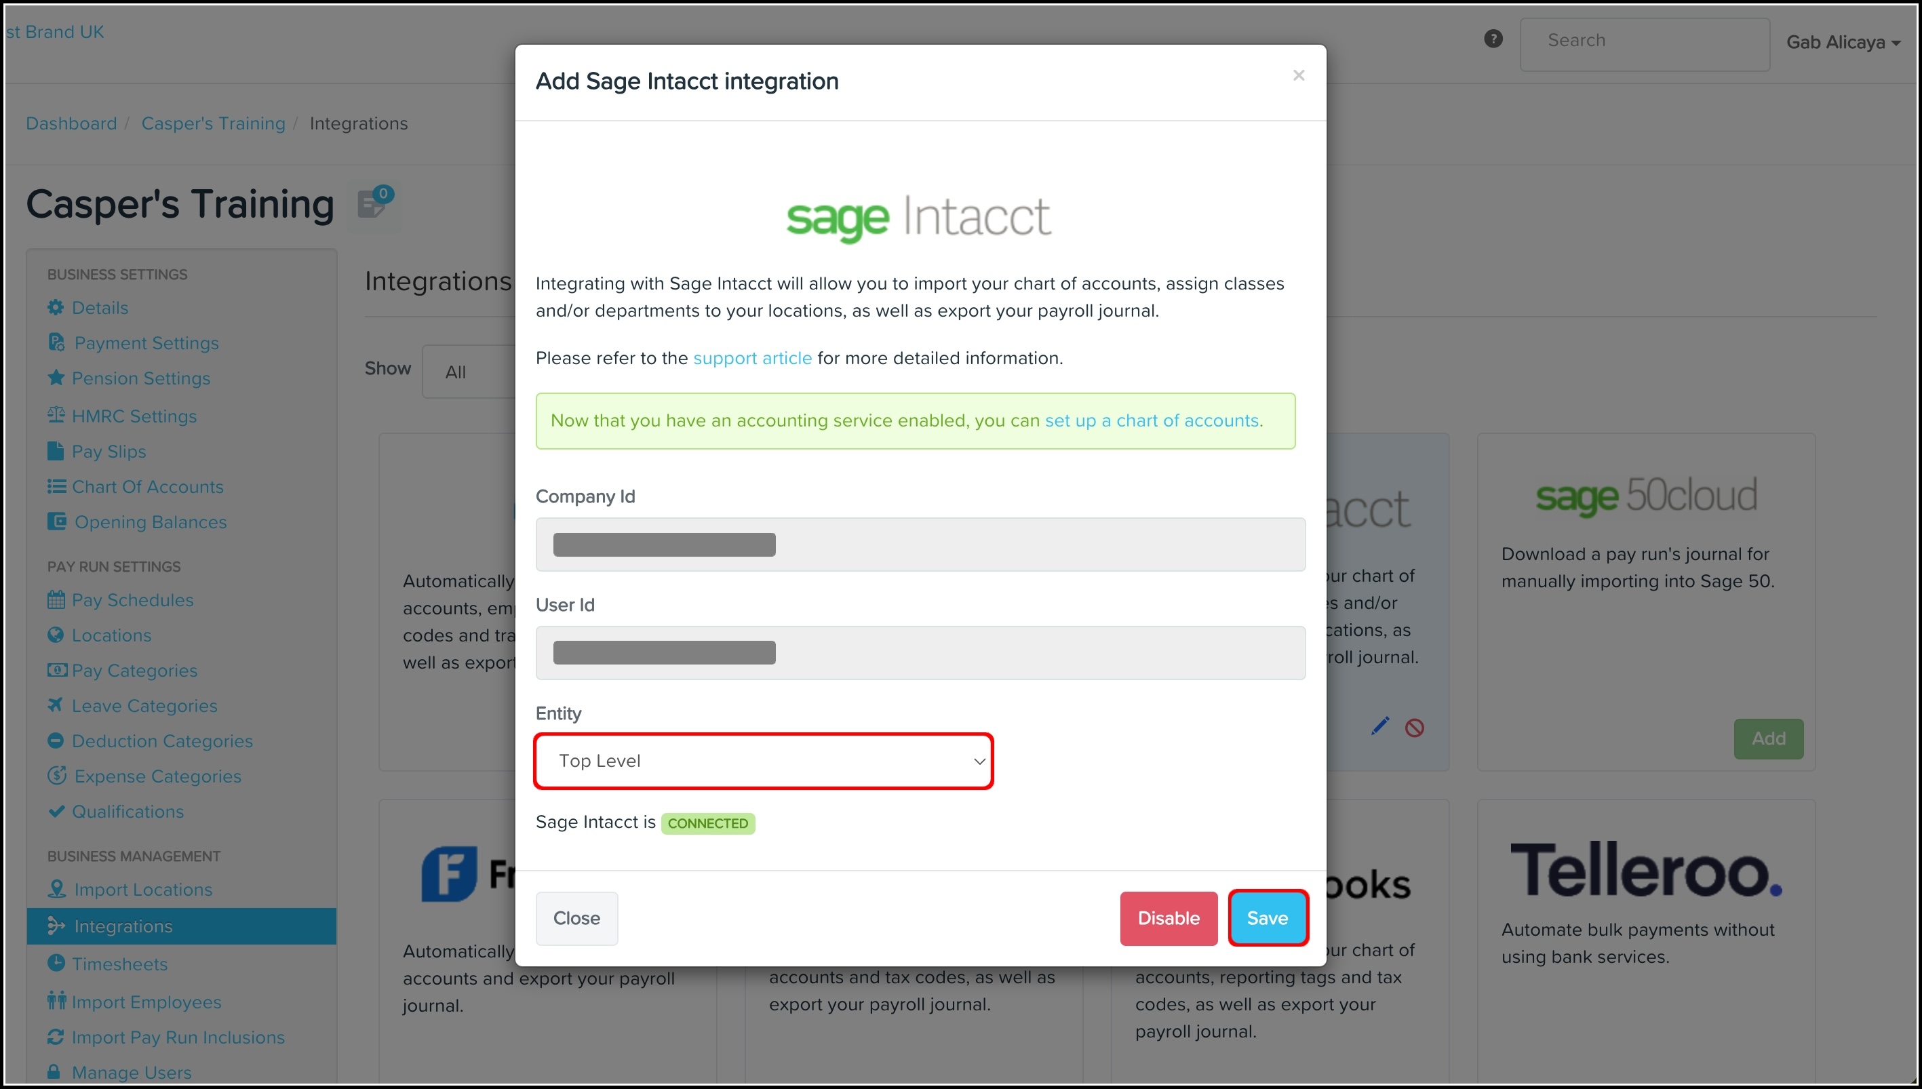Click the Locations globe icon in sidebar
Image resolution: width=1922 pixels, height=1089 pixels.
coord(56,635)
